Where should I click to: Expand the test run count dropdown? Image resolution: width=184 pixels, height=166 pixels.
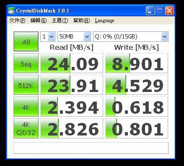pyautogui.click(x=48, y=36)
